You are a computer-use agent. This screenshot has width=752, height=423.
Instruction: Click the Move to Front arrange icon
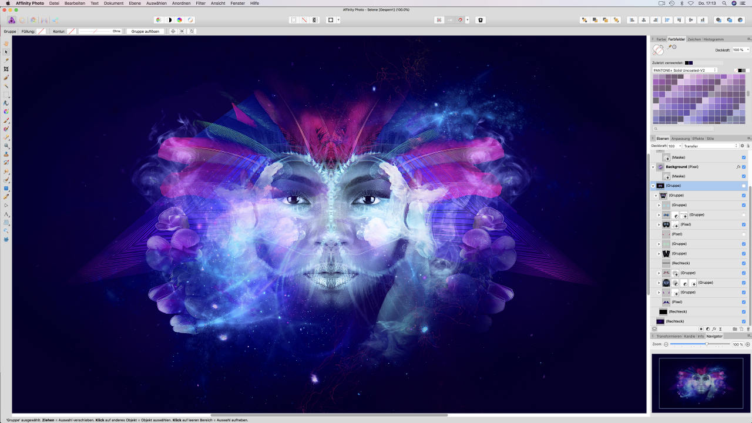pyautogui.click(x=616, y=20)
